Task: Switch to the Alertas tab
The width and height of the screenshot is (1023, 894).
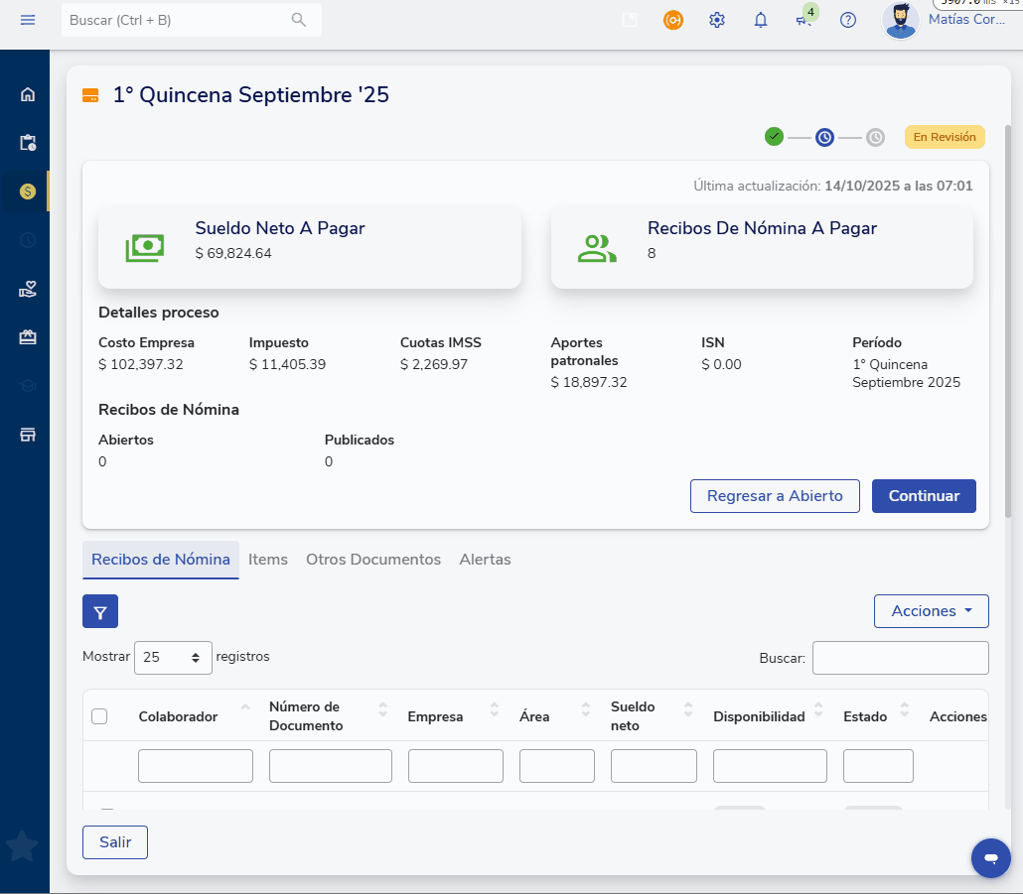Action: point(485,560)
